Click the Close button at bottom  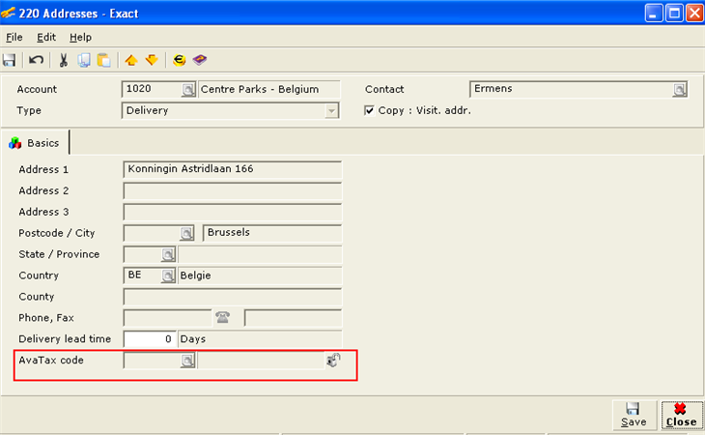point(681,416)
